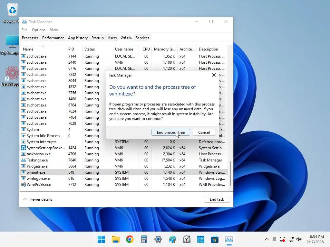Image resolution: width=330 pixels, height=247 pixels.
Task: Switch to the Processes tab
Action: (x=30, y=38)
